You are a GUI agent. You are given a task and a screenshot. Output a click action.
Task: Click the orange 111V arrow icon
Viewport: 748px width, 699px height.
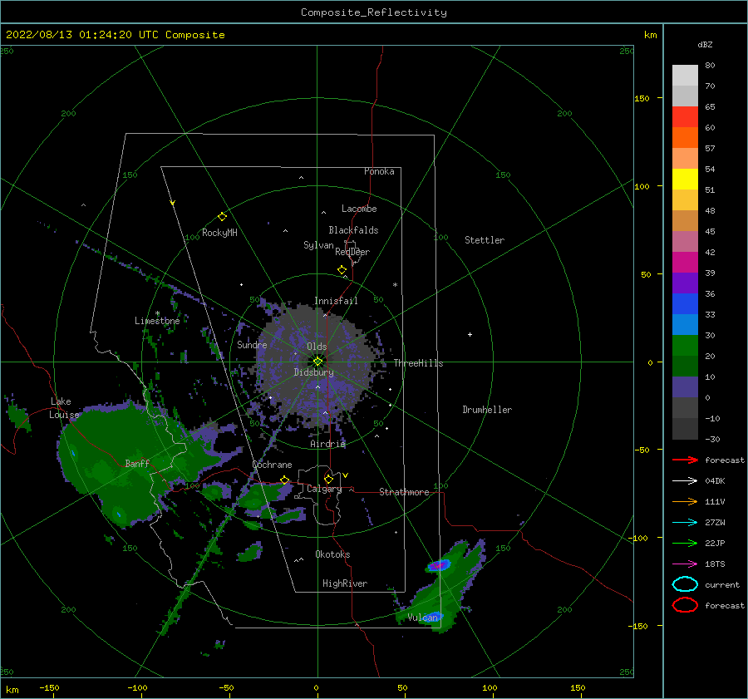(x=685, y=501)
